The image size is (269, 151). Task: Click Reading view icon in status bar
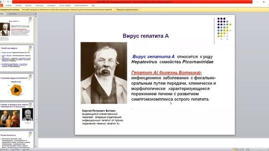[240, 149]
